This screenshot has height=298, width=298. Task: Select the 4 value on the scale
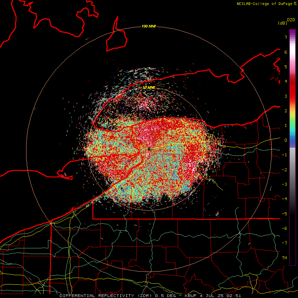[x=286, y=81]
